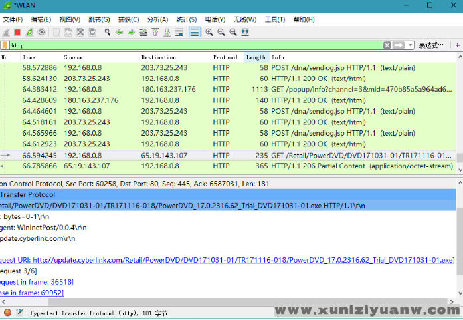Open the filter history dropdown arrow

click(x=411, y=45)
